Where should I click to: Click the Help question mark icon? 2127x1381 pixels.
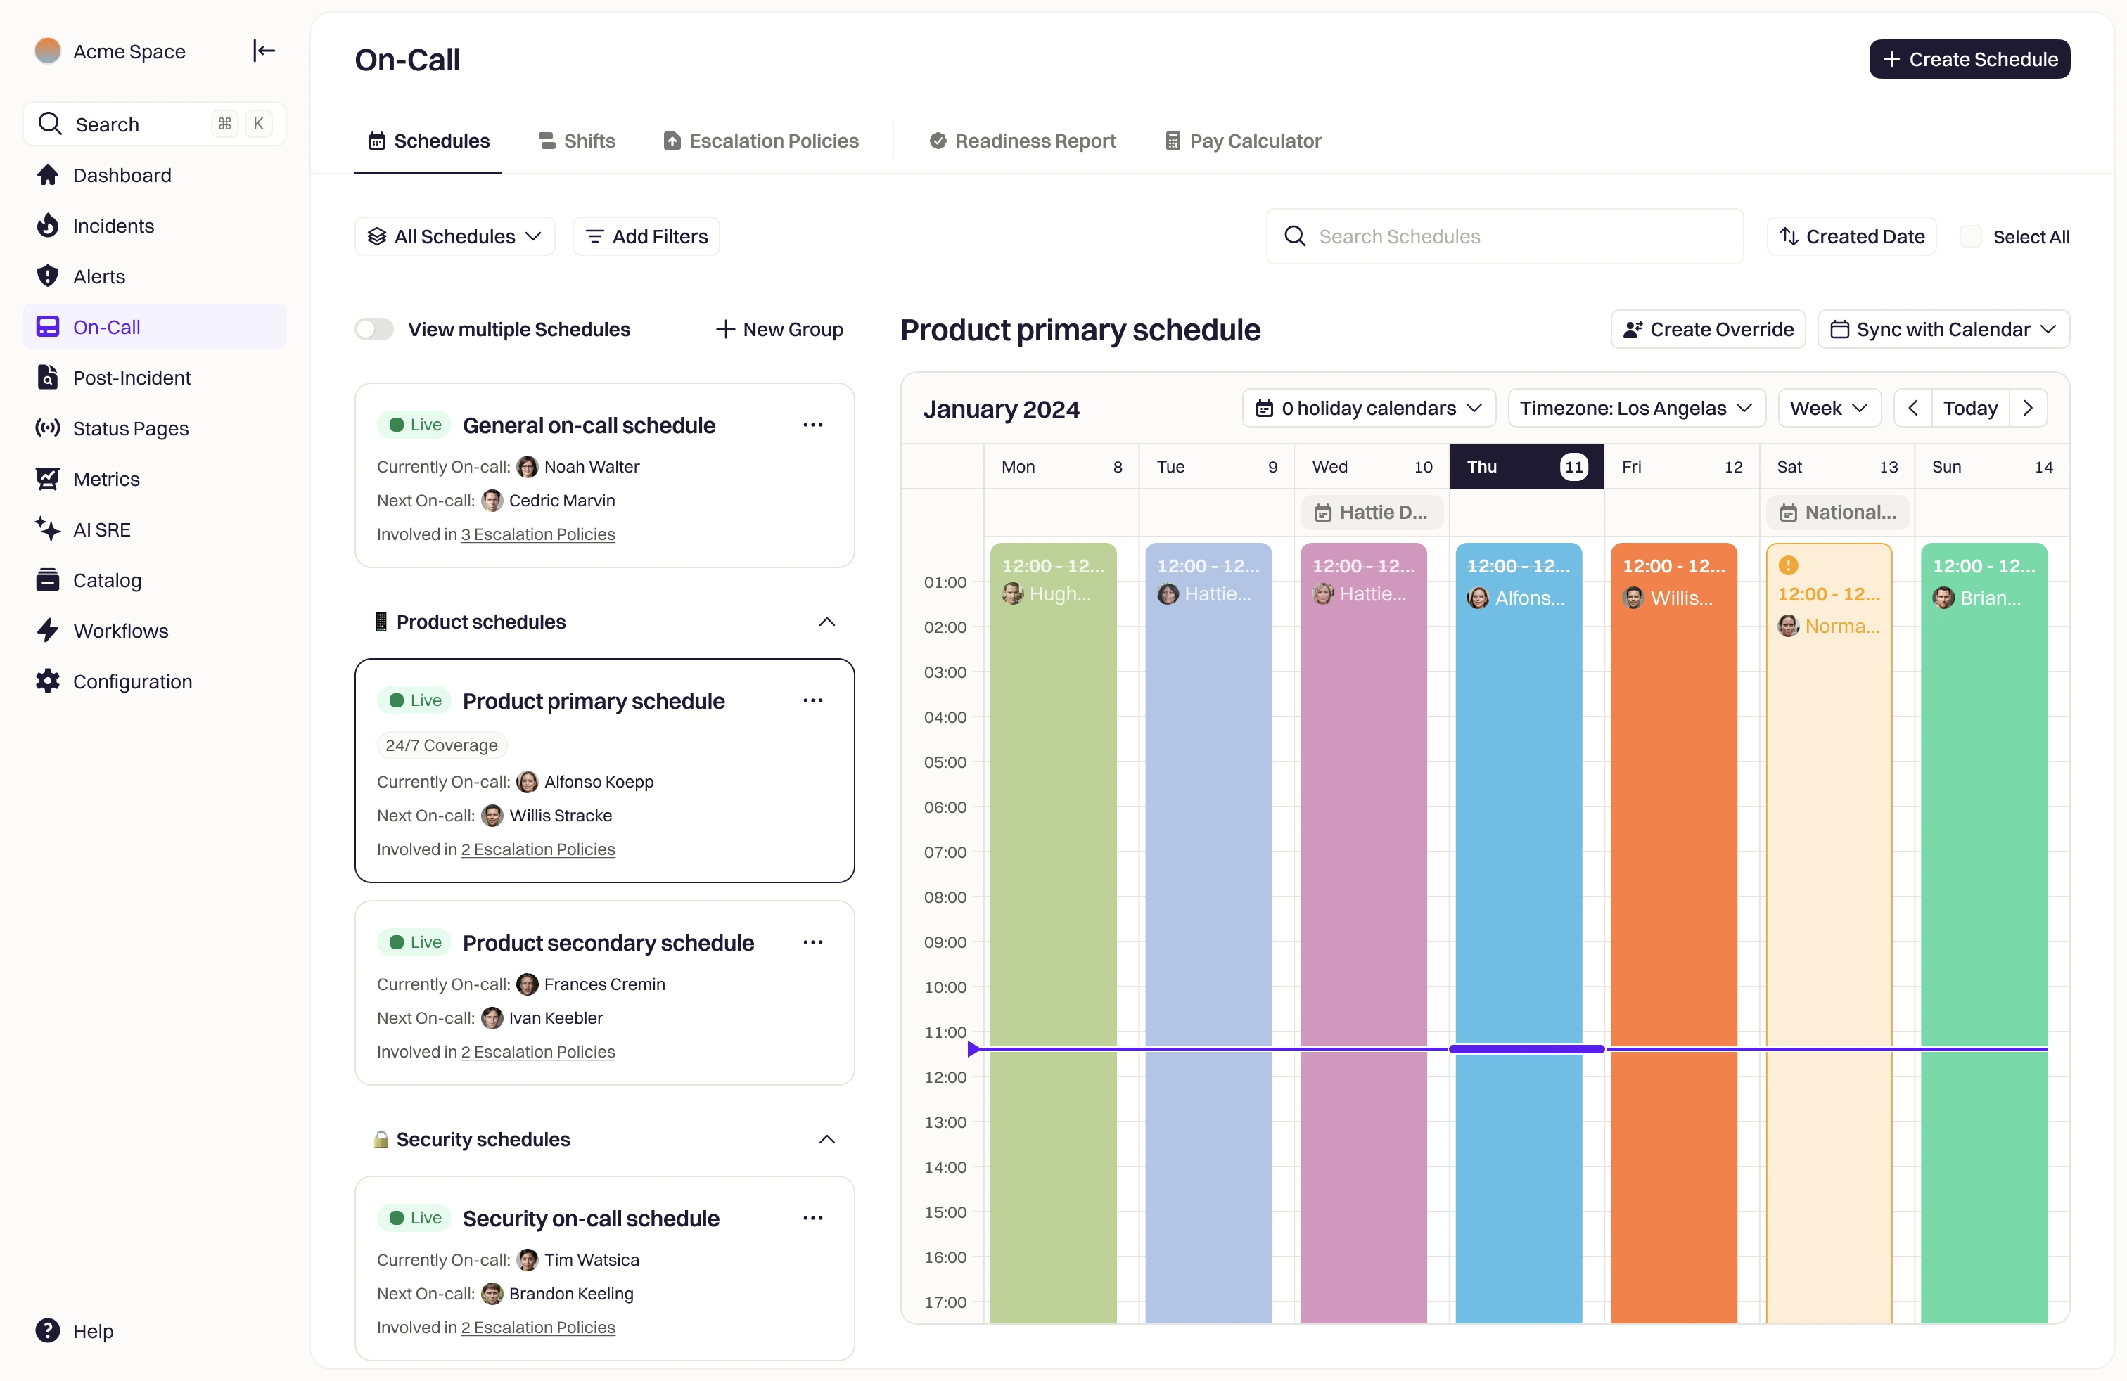(47, 1331)
